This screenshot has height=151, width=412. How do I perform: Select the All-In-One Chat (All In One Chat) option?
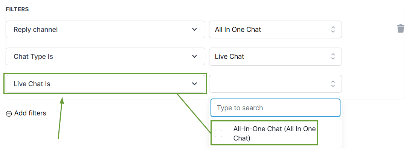click(274, 133)
